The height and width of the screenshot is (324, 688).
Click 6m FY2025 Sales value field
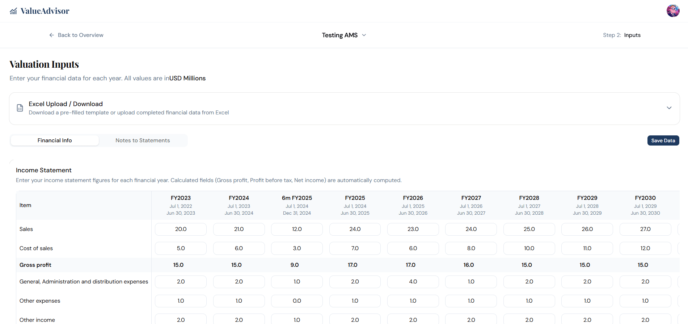point(297,229)
